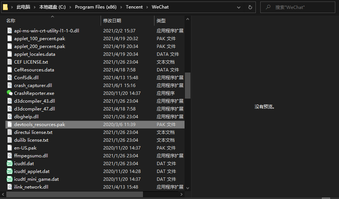Viewport: 339px width, 199px height.
Task: Open address bar history dropdown
Action: (239, 7)
